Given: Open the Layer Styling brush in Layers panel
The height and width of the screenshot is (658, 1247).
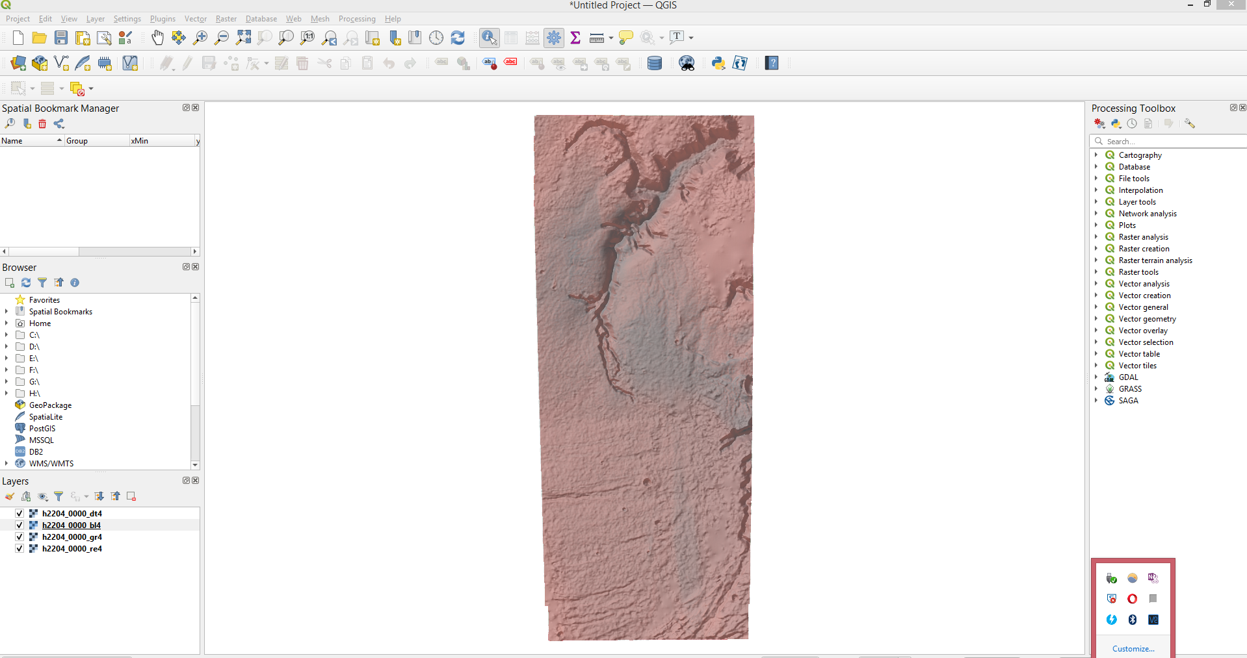Looking at the screenshot, I should [x=9, y=496].
